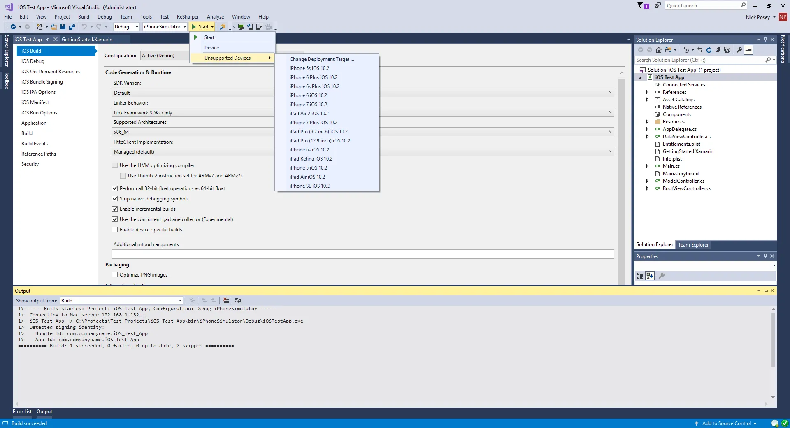The width and height of the screenshot is (790, 428).
Task: Clear all text in the Output window
Action: [x=226, y=300]
